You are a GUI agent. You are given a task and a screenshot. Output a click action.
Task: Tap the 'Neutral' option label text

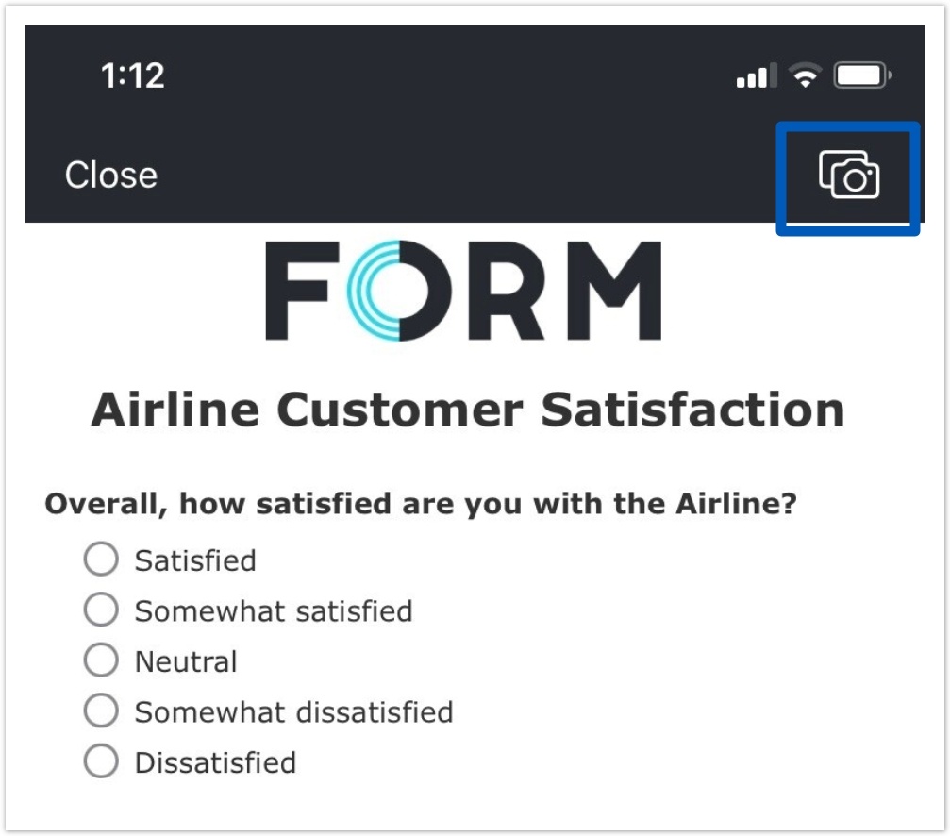186,661
